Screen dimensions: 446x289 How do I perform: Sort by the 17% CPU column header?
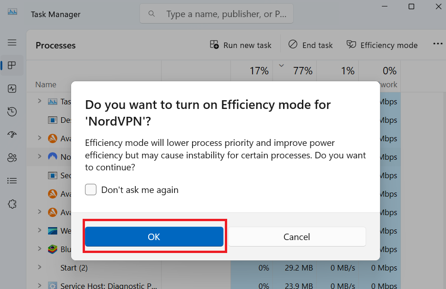coord(259,71)
